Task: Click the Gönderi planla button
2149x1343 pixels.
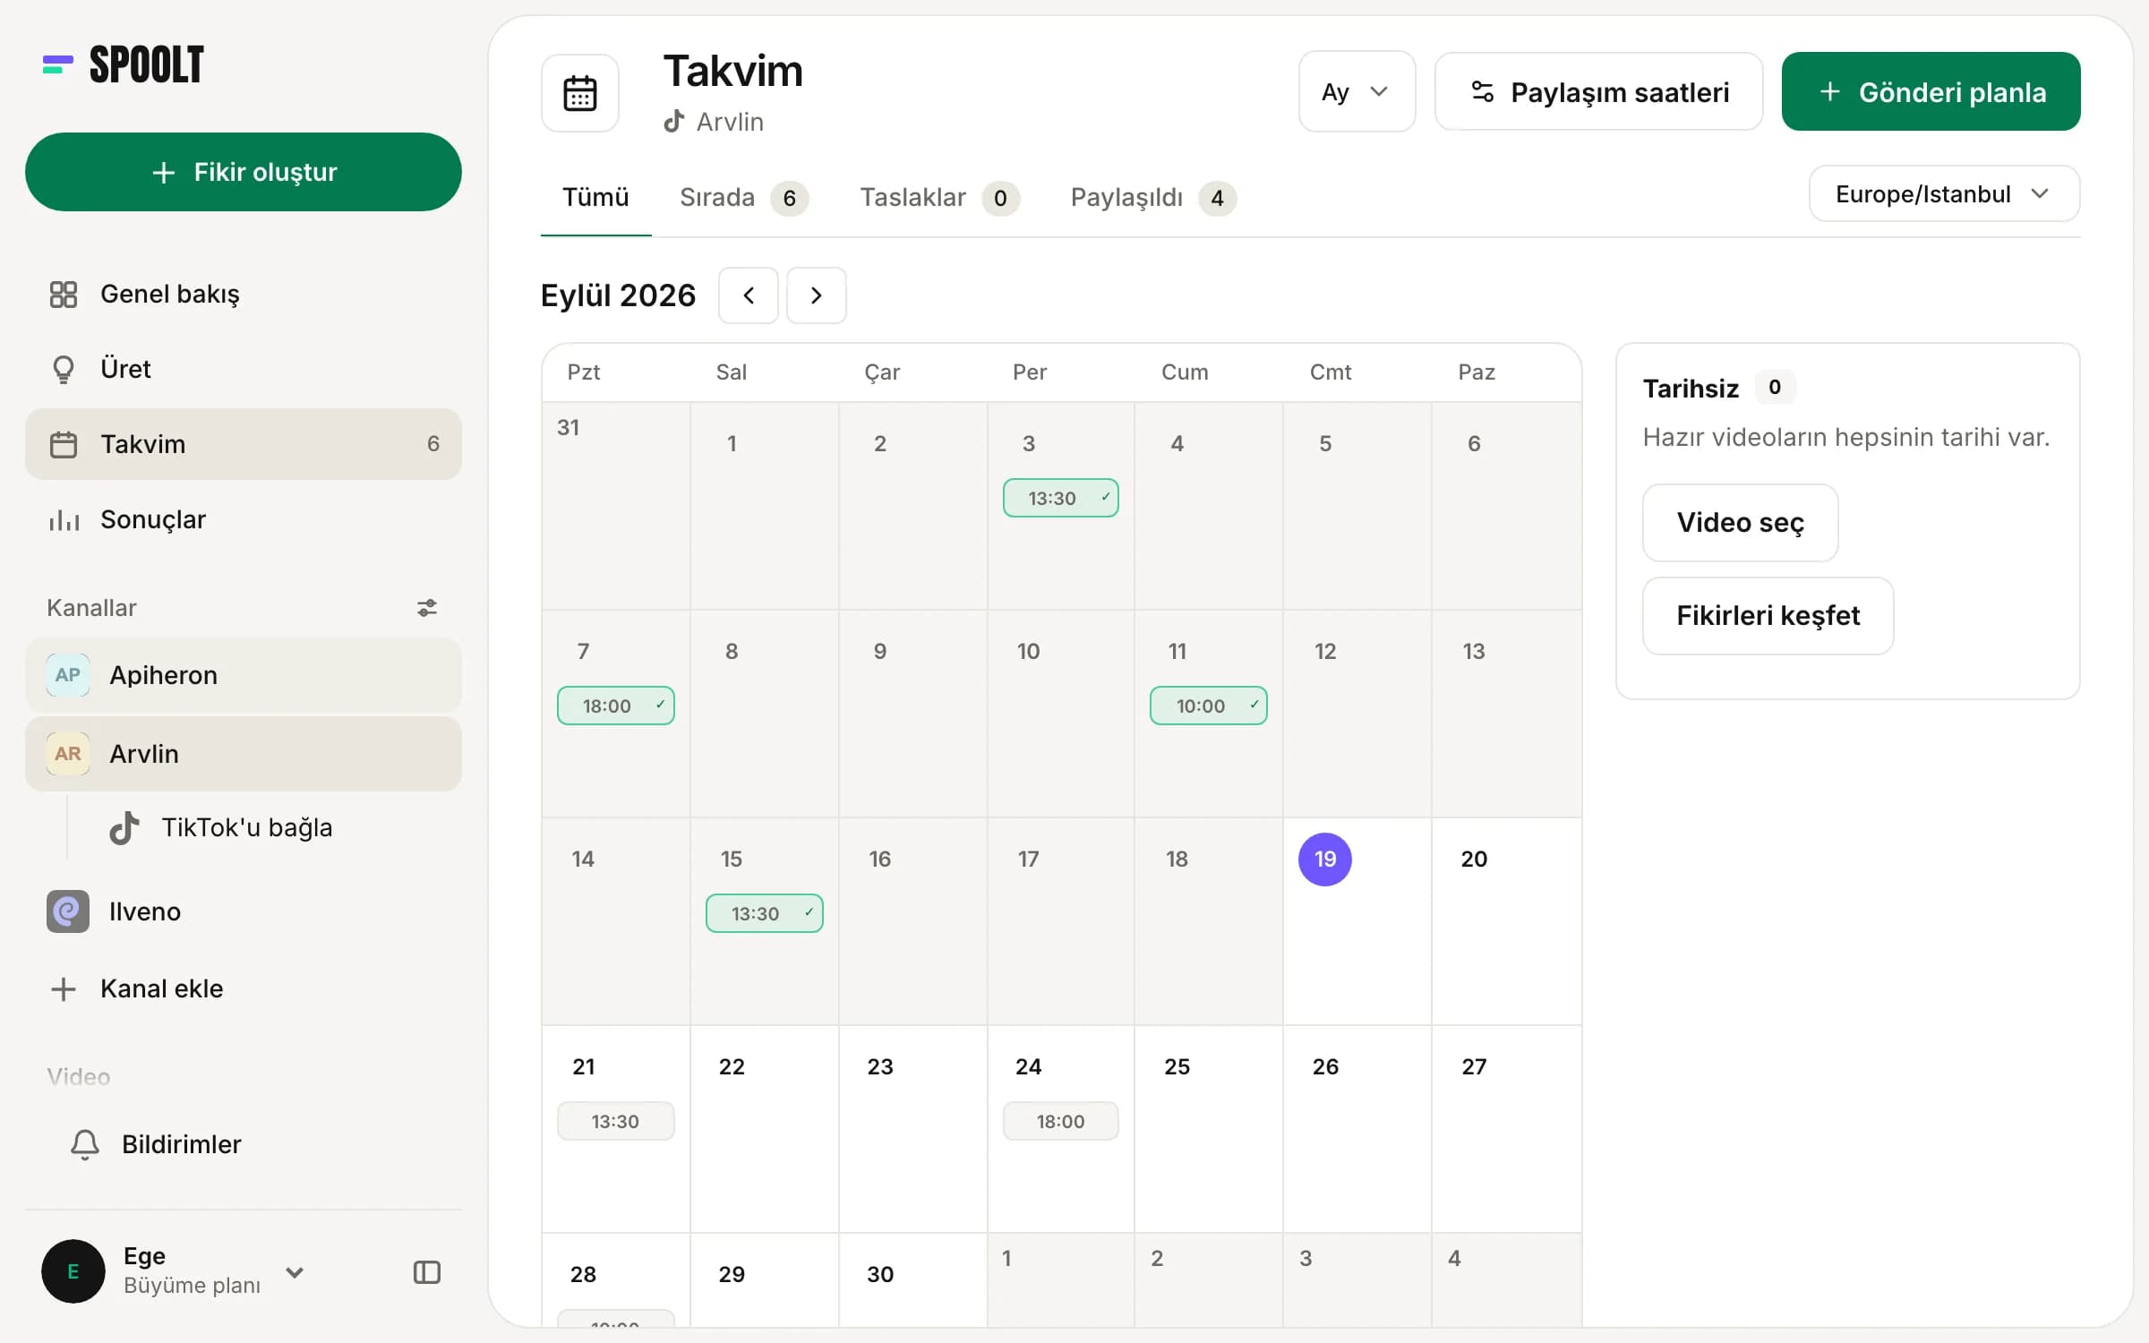Action: tap(1931, 91)
